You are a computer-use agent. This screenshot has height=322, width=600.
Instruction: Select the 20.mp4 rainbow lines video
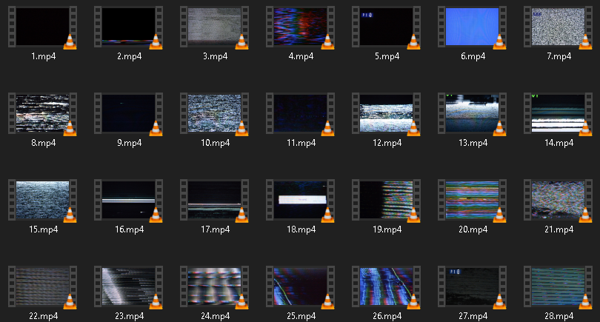pos(472,199)
